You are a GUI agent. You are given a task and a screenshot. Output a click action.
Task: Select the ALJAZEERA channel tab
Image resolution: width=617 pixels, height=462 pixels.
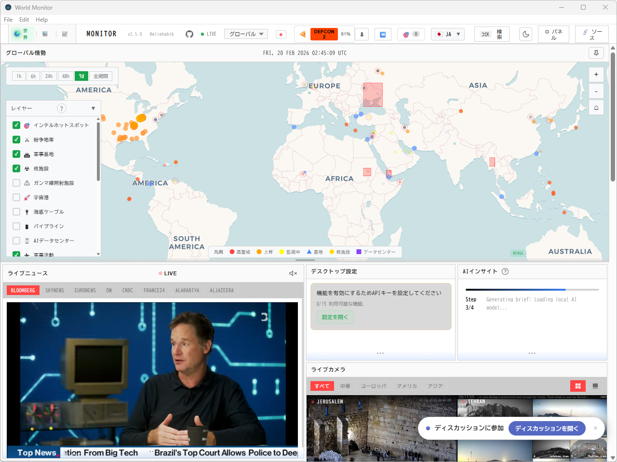coord(222,291)
